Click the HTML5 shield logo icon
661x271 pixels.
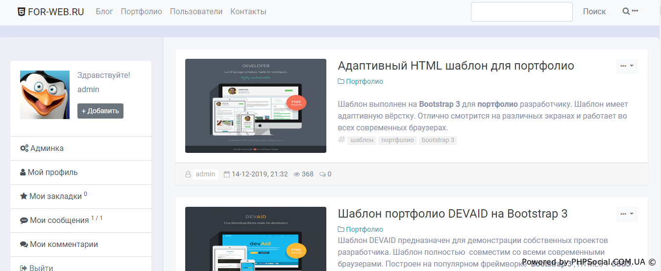22,12
